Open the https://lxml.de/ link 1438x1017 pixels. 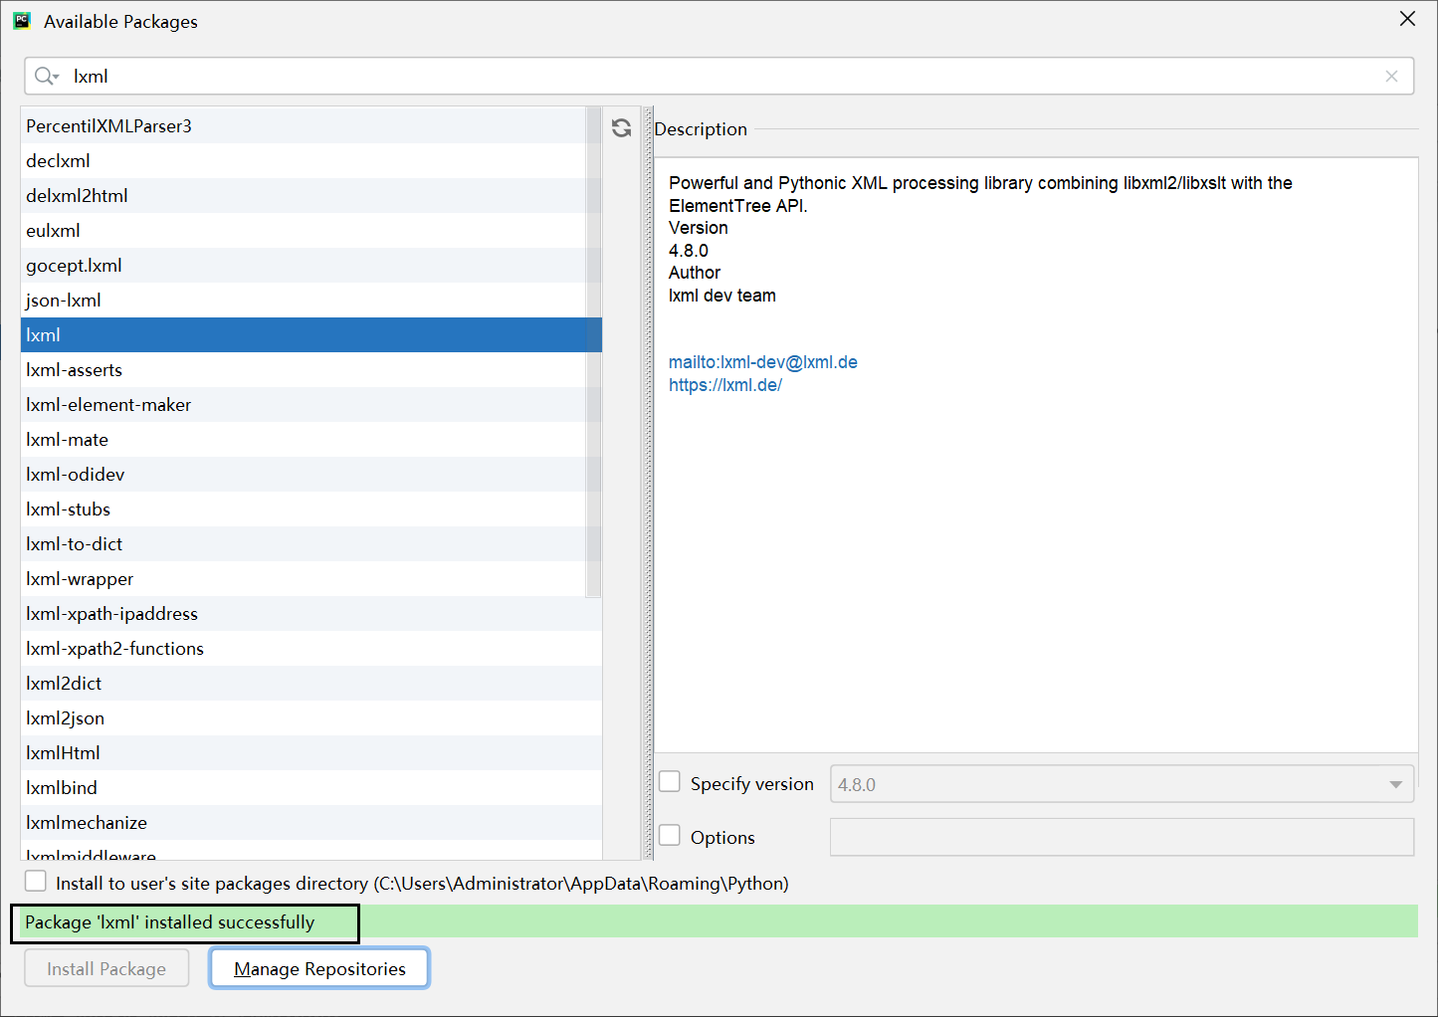pyautogui.click(x=725, y=385)
